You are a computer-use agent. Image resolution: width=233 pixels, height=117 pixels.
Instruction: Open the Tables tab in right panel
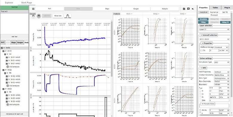tap(215, 8)
